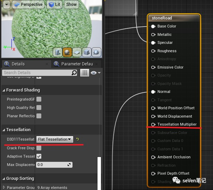Click the Opacity Mask disabled pin

pyautogui.click(x=153, y=84)
